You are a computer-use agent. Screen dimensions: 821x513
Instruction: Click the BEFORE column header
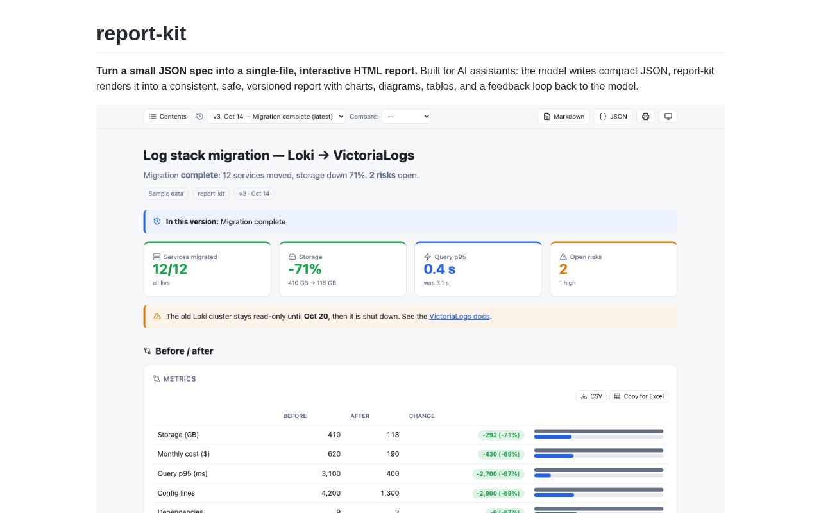tap(295, 416)
